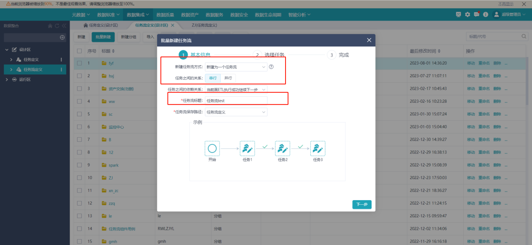Open the 任务流保存路径 dropdown
The height and width of the screenshot is (245, 532).
click(x=236, y=112)
